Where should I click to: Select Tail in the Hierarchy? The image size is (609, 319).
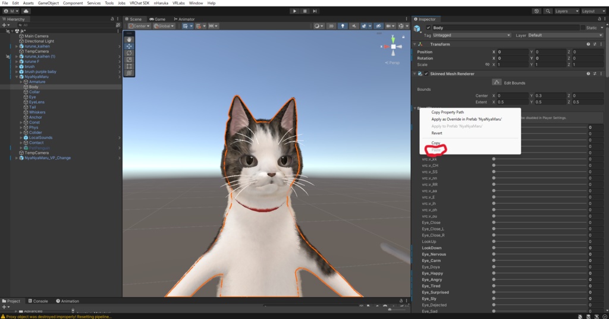[32, 107]
